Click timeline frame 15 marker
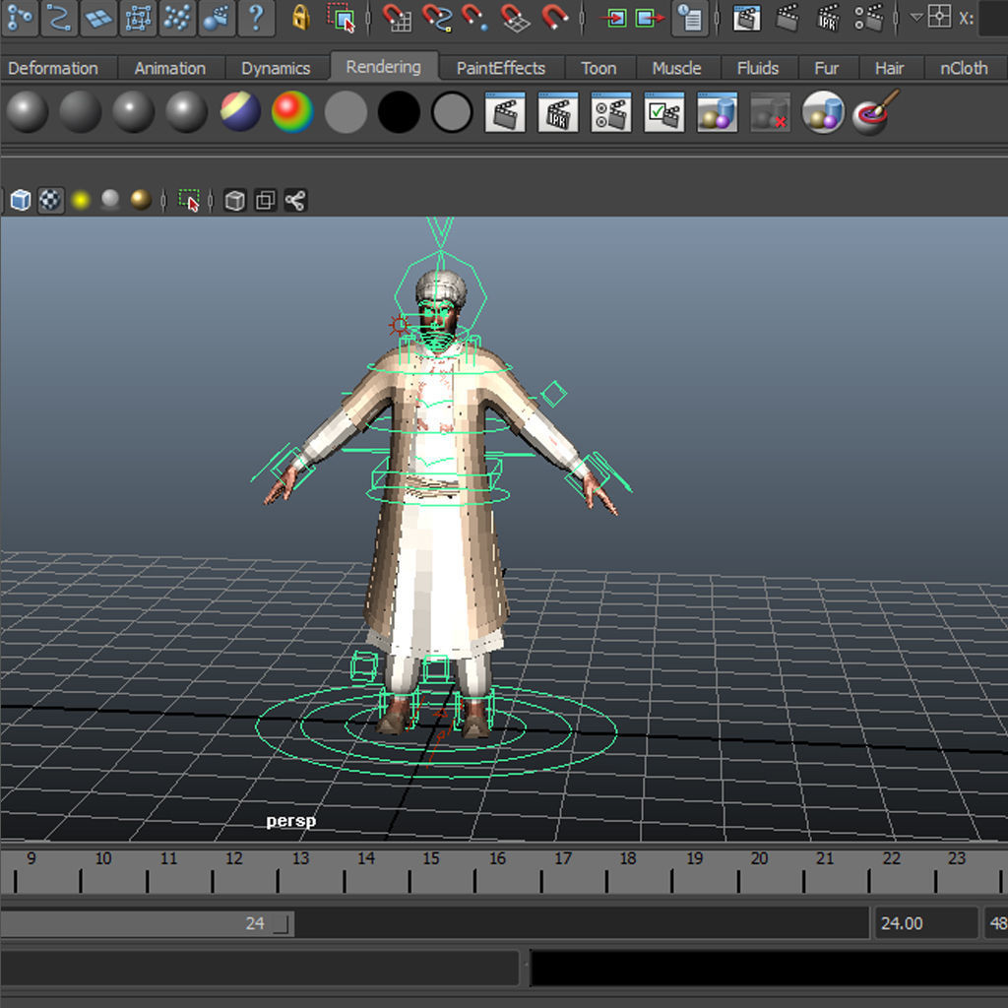The height and width of the screenshot is (1008, 1008). click(431, 858)
